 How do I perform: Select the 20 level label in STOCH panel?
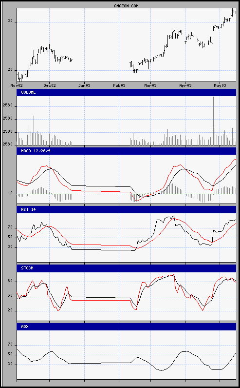[10, 311]
